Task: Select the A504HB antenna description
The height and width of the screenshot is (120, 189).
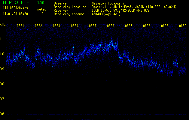Action: [106, 14]
